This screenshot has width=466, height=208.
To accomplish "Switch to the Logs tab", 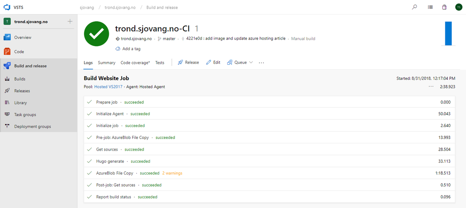I will 88,62.
